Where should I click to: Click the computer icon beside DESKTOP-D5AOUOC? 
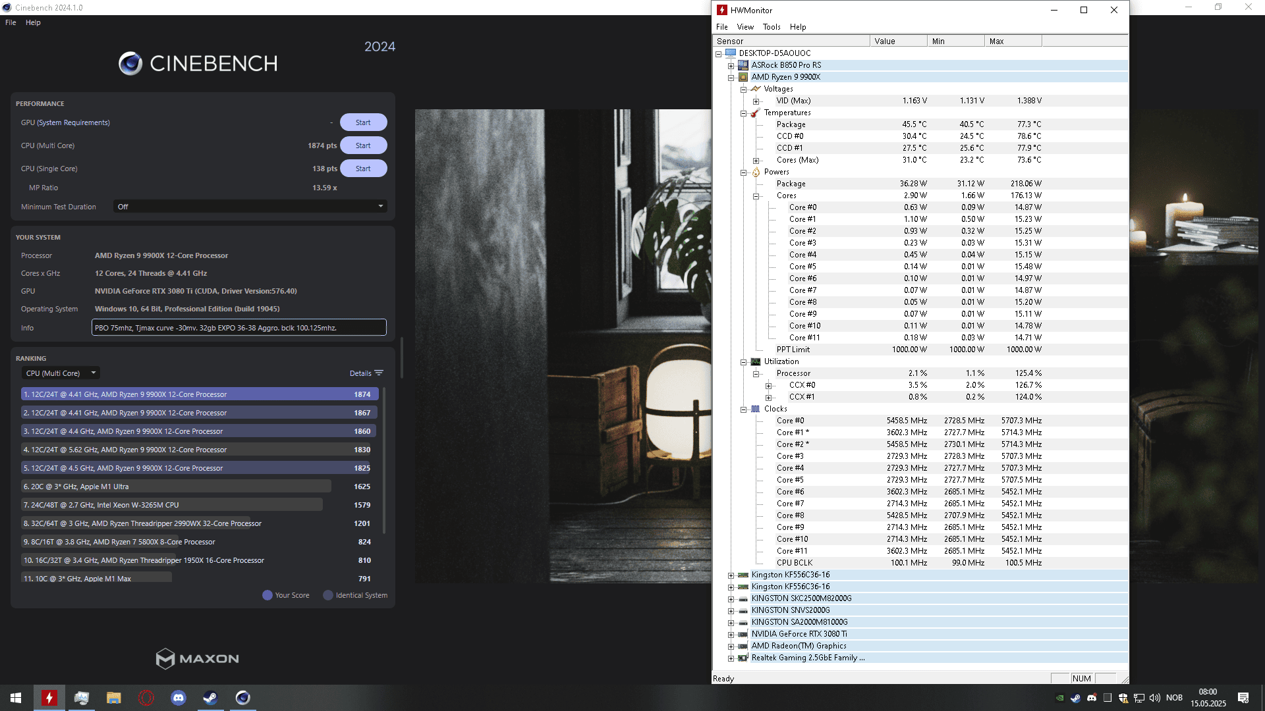pos(731,53)
